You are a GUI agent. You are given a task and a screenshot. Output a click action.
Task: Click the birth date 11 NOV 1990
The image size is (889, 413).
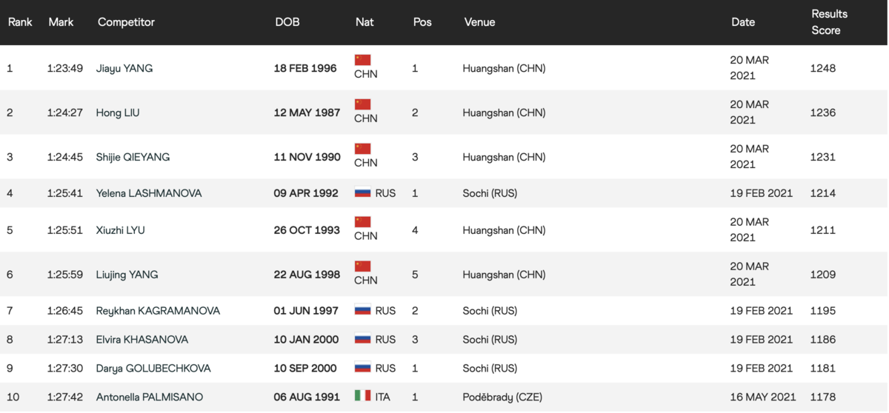307,157
